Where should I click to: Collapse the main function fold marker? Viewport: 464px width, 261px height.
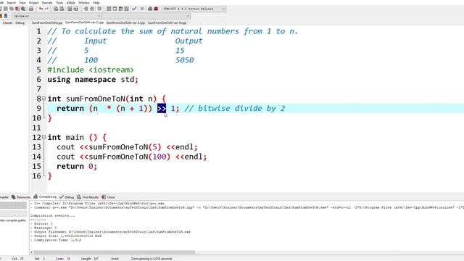click(43, 137)
